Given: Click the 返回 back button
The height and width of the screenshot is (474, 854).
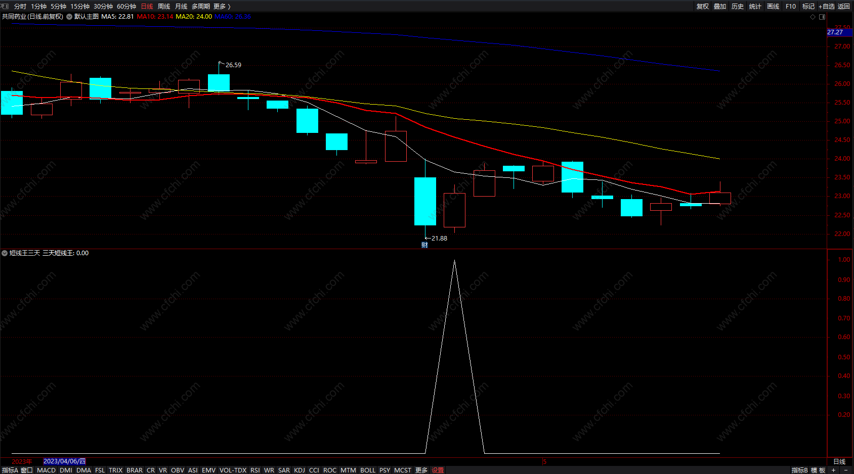Looking at the screenshot, I should pyautogui.click(x=844, y=6).
